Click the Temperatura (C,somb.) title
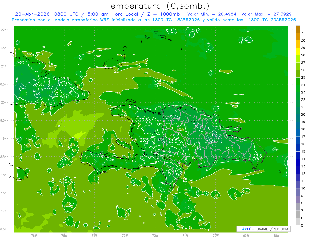This screenshot has height=239, width=310. [158, 6]
